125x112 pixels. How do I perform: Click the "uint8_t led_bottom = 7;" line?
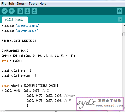[x=20, y=76]
